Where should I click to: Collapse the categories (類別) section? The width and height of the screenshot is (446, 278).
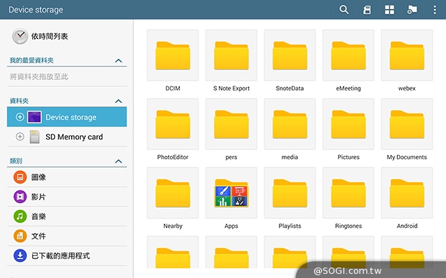(118, 161)
